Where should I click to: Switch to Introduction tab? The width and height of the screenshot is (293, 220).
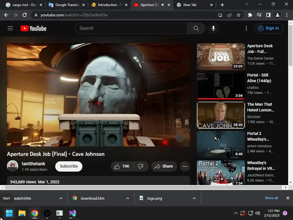coord(110,5)
